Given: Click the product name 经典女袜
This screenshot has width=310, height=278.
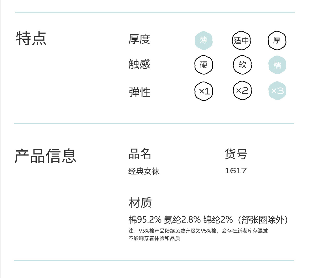Looking at the screenshot, I should click(144, 171).
